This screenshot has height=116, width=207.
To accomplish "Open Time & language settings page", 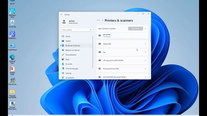I will click(77, 69).
